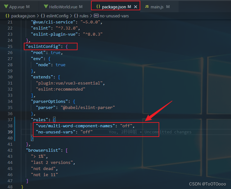Screen dimensions: 231x189
Task: Click "vue/multi-word-component-names" key text
Action: (75, 126)
